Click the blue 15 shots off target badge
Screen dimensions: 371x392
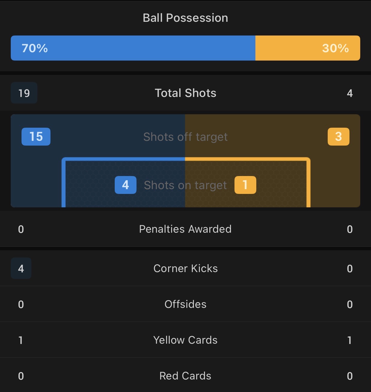coord(36,137)
